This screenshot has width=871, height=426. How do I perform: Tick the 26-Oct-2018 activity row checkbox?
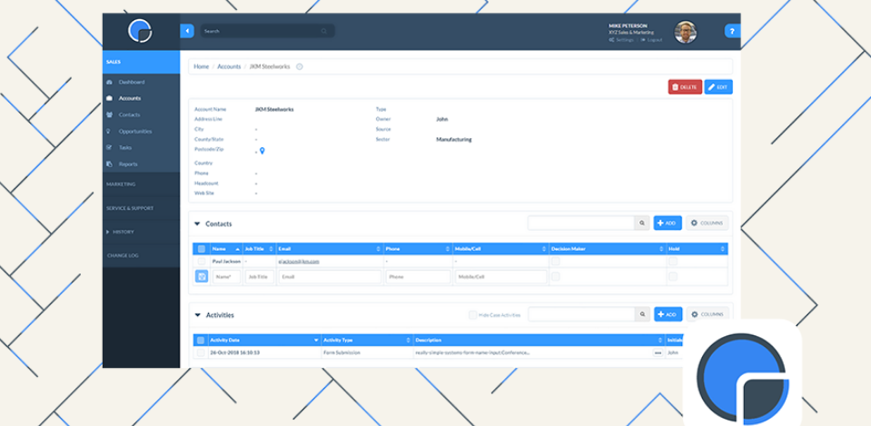(201, 352)
